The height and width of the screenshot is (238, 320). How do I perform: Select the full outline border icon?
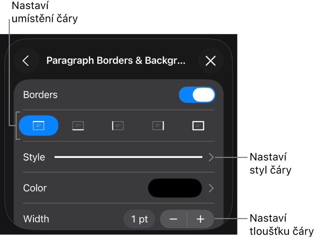[x=198, y=125]
